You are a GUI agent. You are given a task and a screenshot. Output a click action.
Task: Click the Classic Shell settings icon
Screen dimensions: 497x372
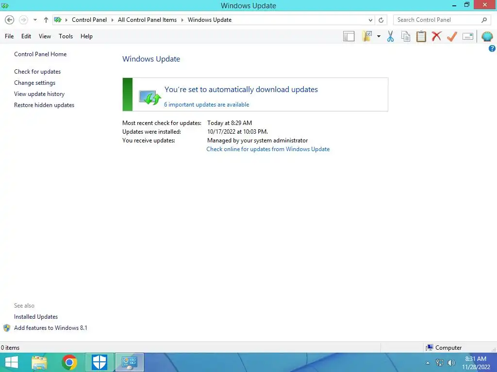click(x=487, y=36)
